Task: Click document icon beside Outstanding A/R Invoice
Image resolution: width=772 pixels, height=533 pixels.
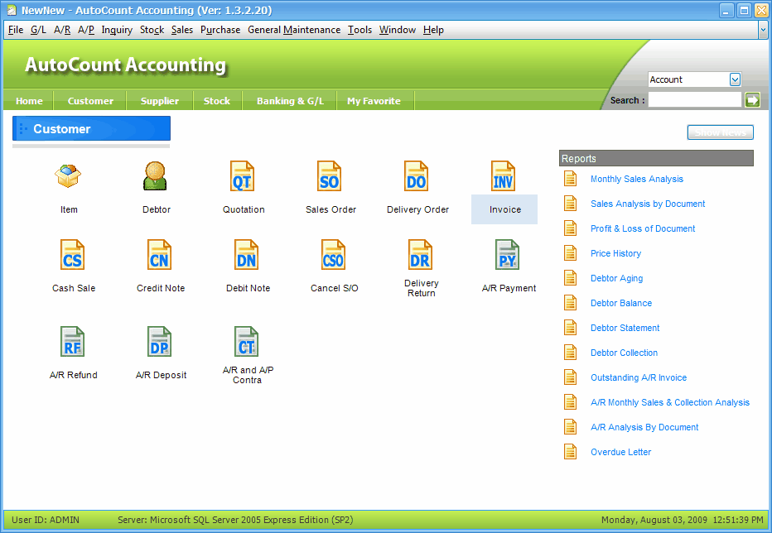Action: coord(570,377)
